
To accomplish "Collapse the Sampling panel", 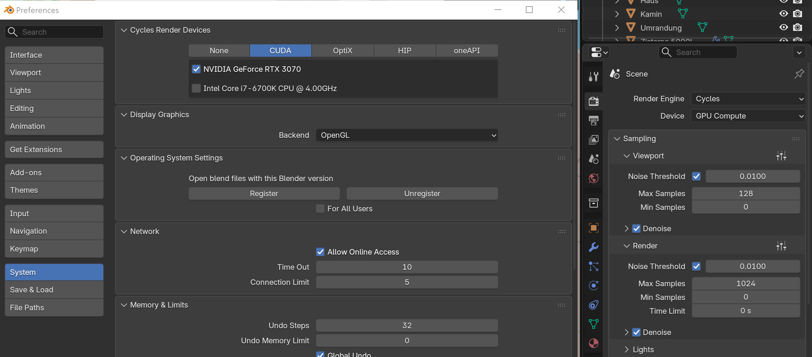I will coord(617,139).
